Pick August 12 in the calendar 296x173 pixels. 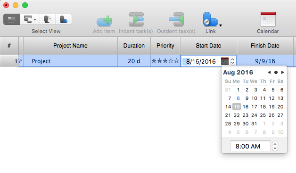coord(271,98)
